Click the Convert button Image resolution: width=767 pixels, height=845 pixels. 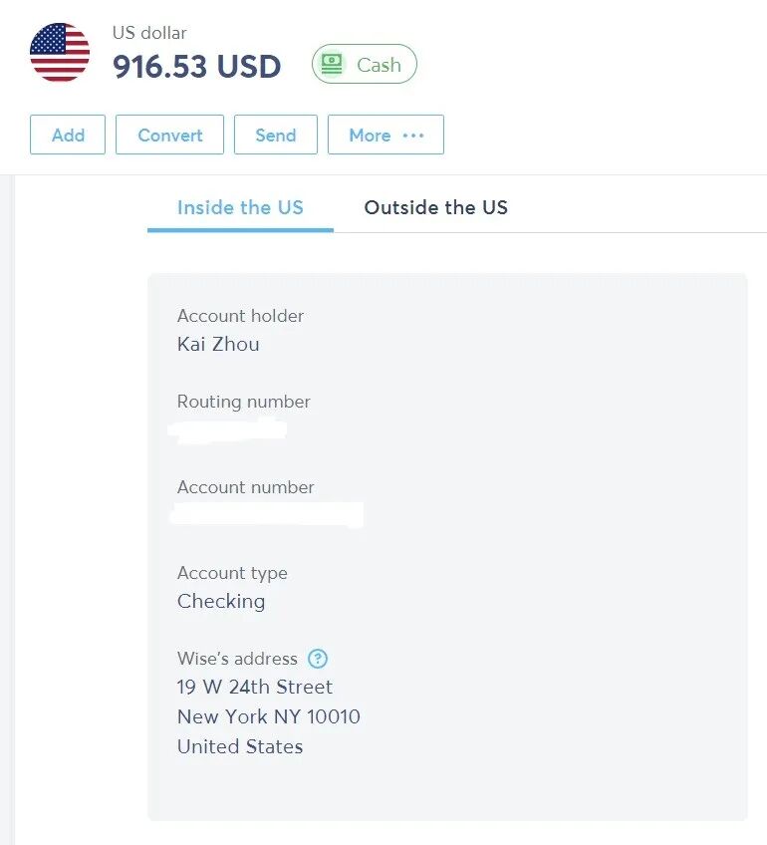pos(170,136)
